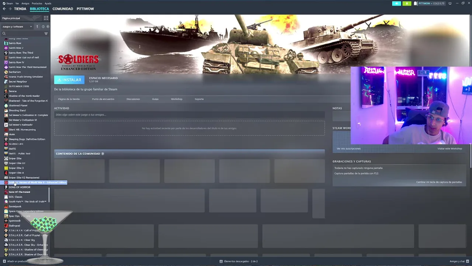Open the Punto de encuentro tab
Screen dimensions: 472x266
click(x=103, y=99)
